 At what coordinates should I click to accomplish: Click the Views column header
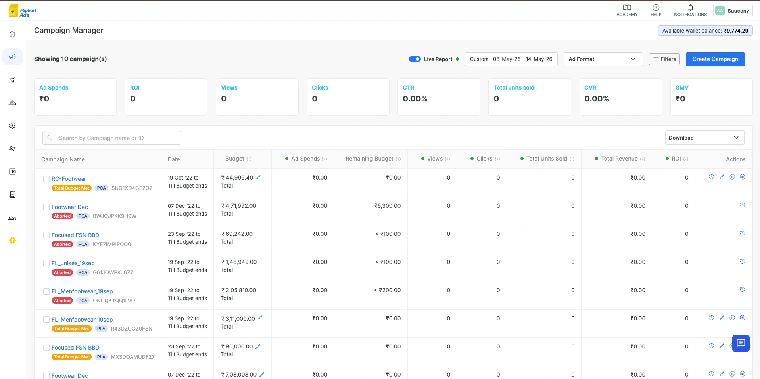coord(435,159)
